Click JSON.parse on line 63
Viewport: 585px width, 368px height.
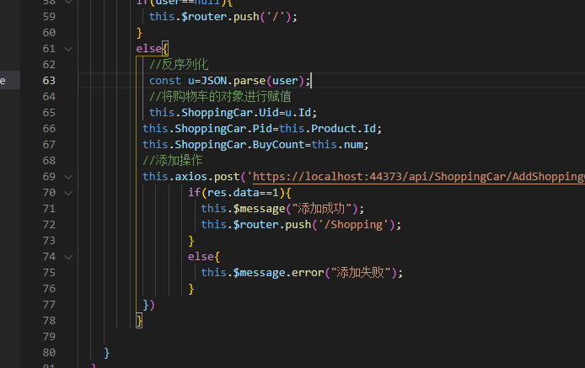point(233,81)
